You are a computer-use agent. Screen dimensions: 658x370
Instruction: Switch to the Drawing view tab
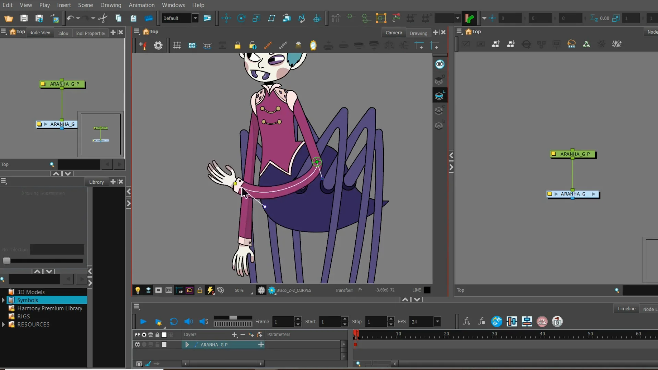click(x=418, y=33)
